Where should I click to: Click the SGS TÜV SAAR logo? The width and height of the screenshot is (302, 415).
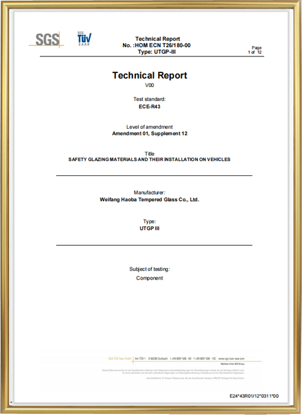click(85, 39)
